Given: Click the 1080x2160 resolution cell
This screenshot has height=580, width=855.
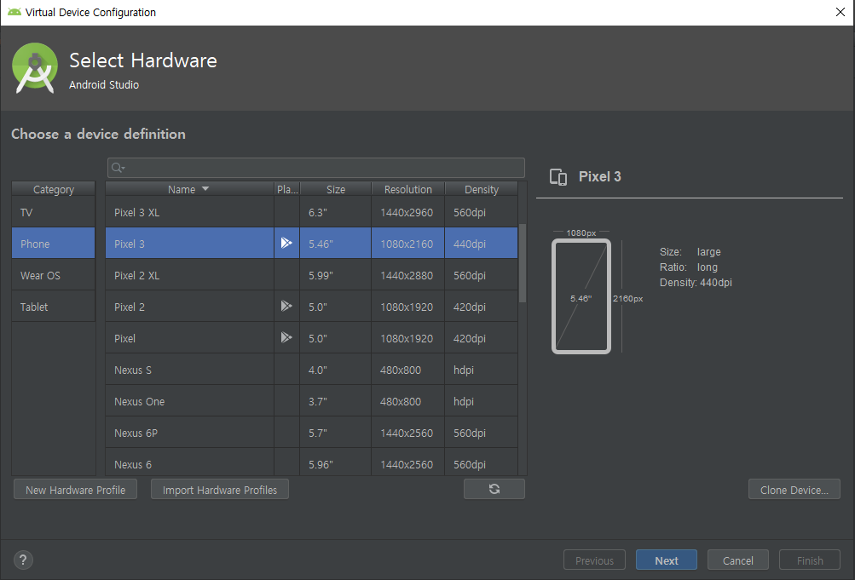Looking at the screenshot, I should point(407,244).
